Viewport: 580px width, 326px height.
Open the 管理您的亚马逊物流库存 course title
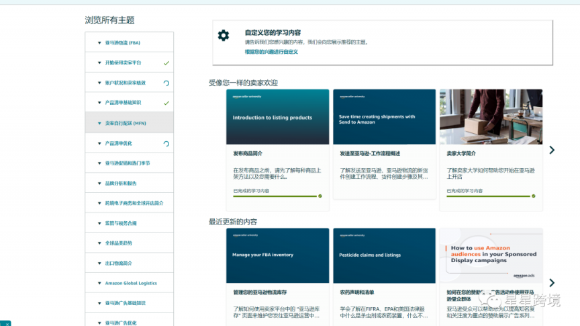pyautogui.click(x=260, y=292)
